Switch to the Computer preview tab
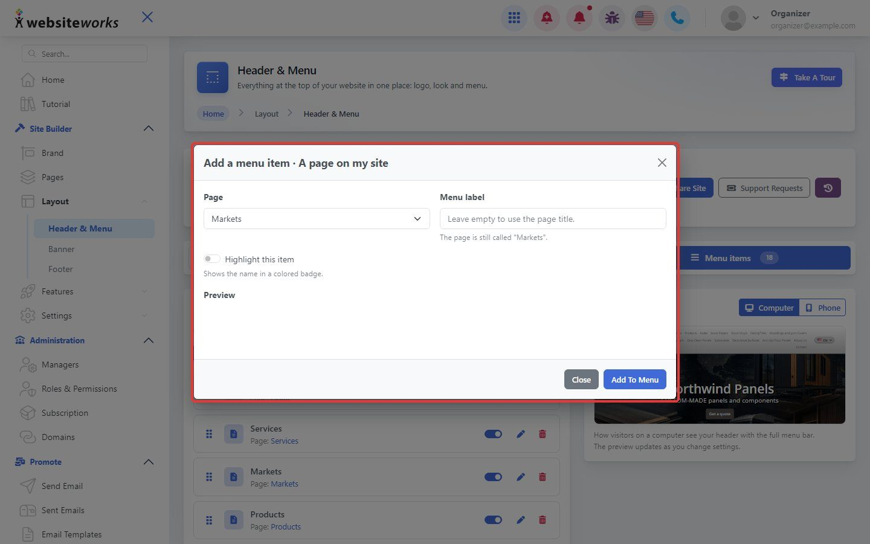Image resolution: width=870 pixels, height=544 pixels. pyautogui.click(x=769, y=308)
